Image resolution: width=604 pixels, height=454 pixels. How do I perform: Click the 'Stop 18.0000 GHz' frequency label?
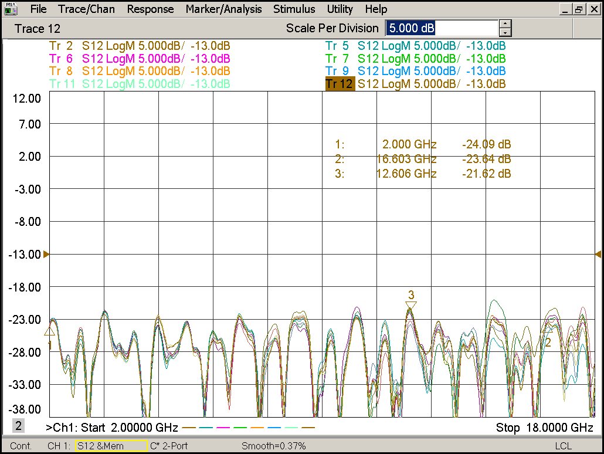pyautogui.click(x=544, y=428)
